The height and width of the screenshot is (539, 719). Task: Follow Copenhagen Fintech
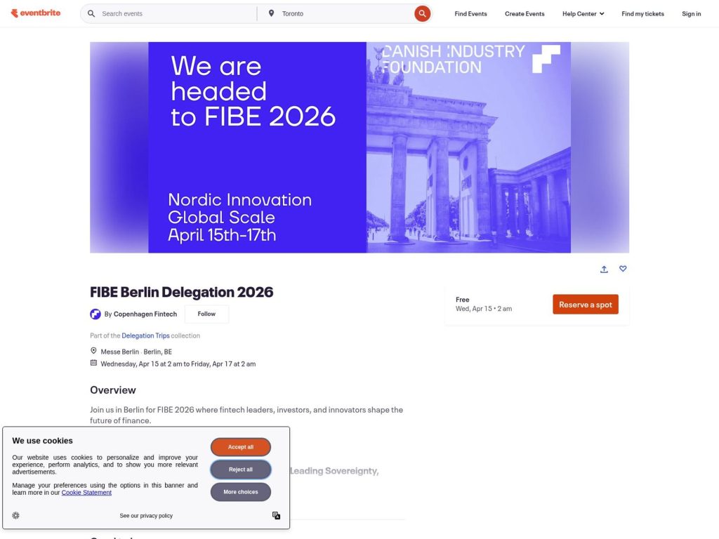coord(206,314)
